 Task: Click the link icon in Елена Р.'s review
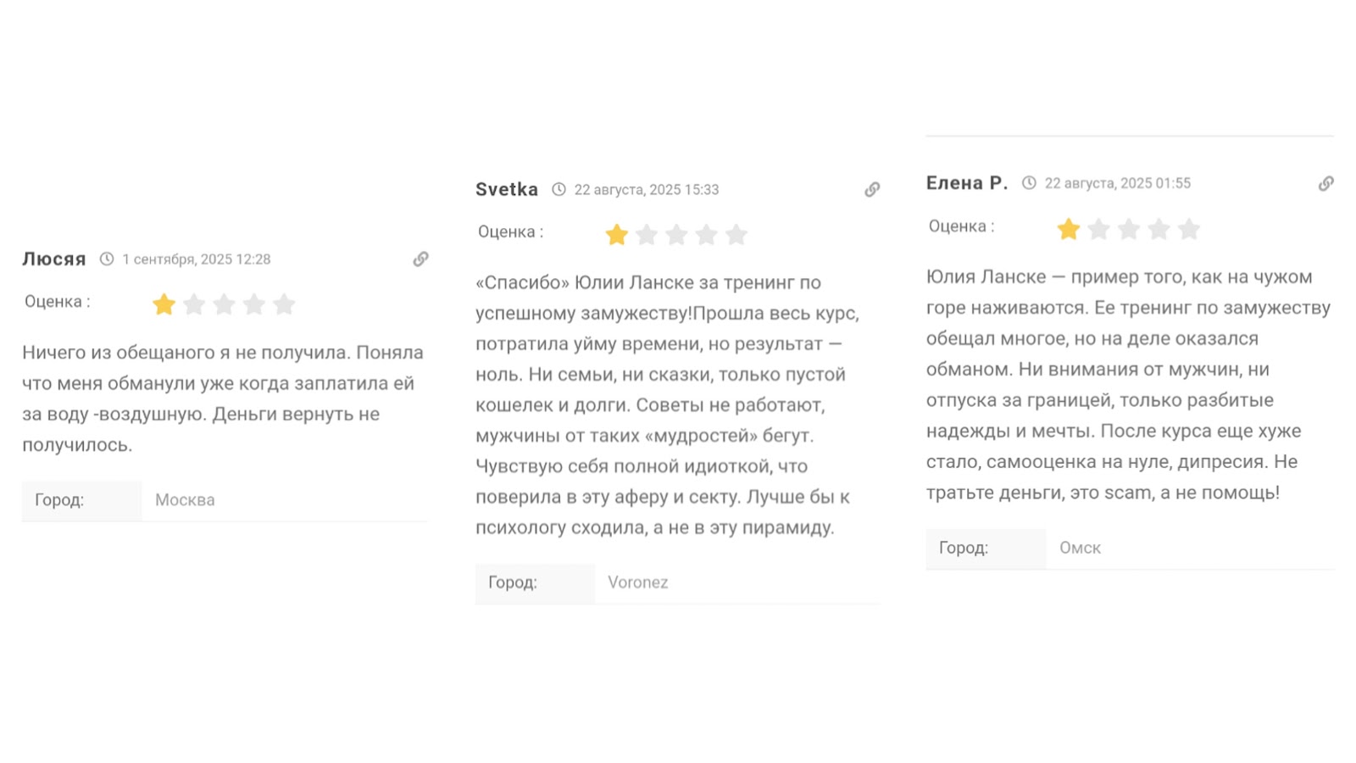click(1325, 184)
